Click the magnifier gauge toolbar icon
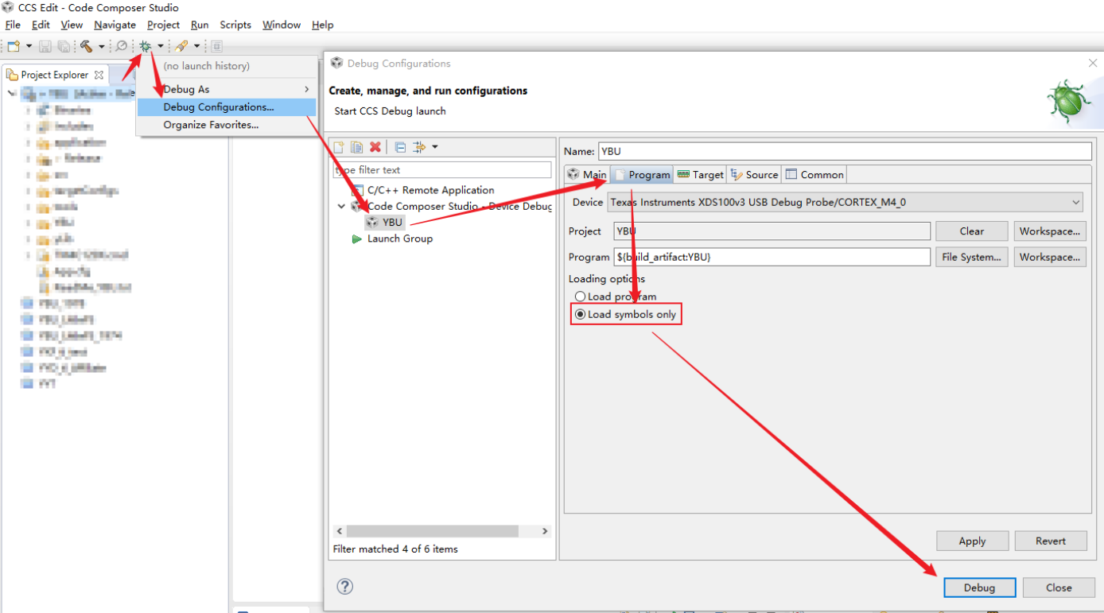 pos(122,46)
